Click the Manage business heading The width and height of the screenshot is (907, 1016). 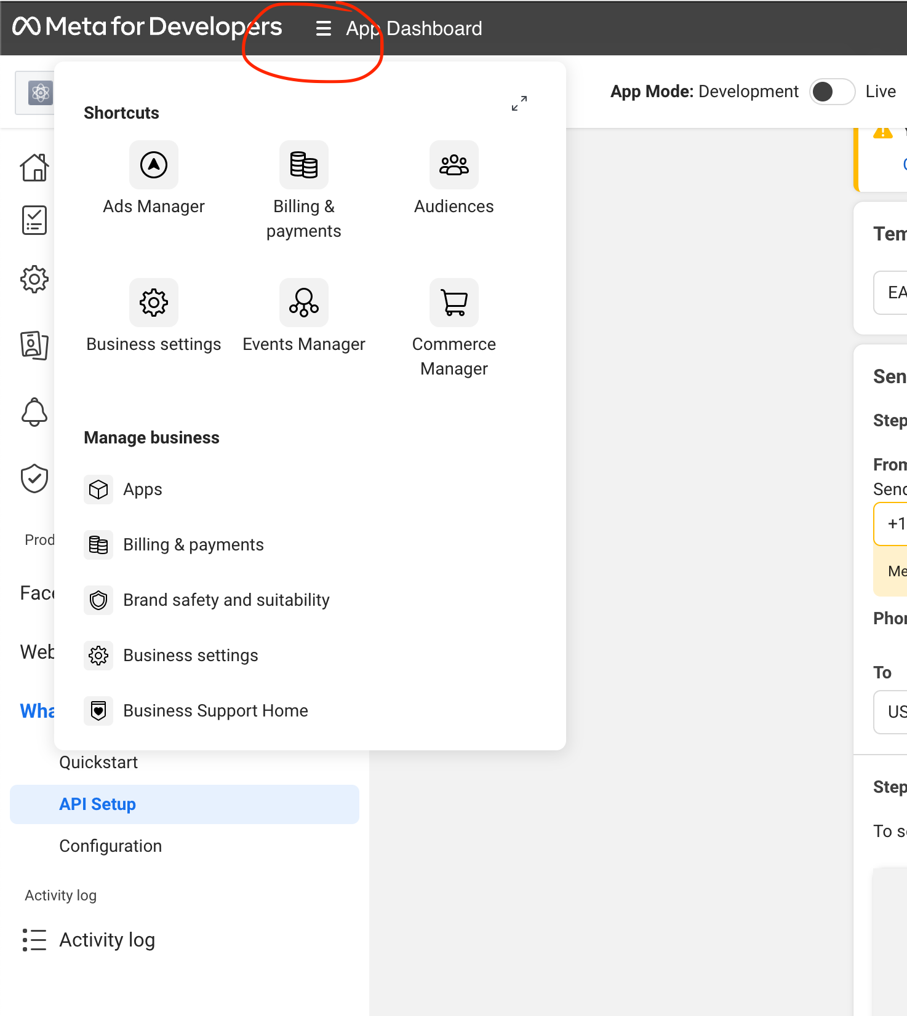[151, 438]
